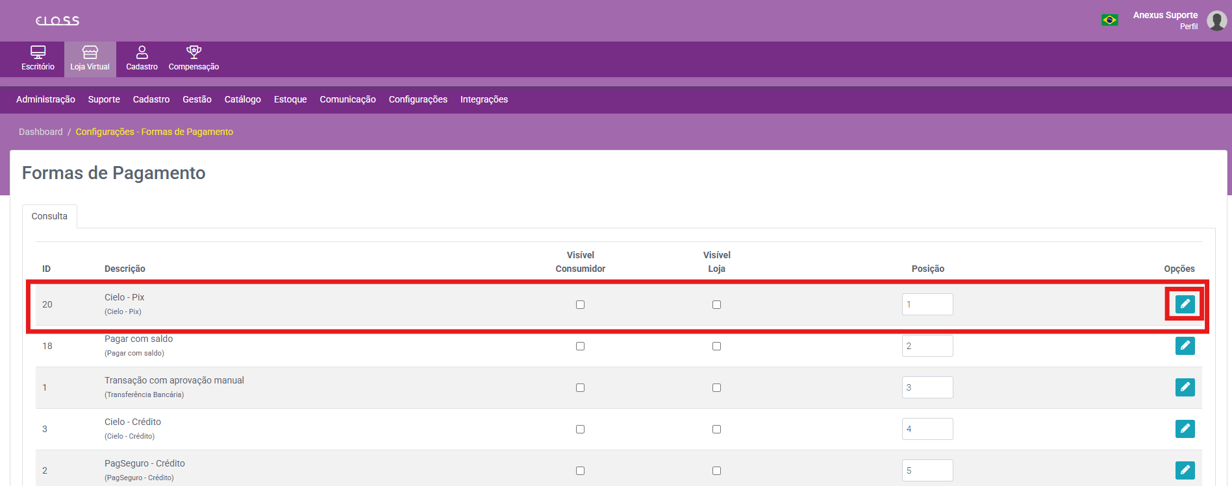Open the Escritório module icon

[38, 53]
